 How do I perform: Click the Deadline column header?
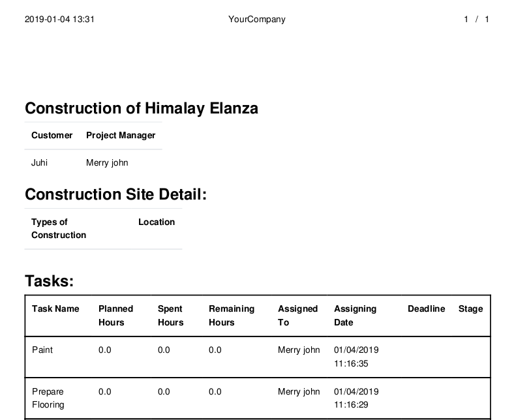click(426, 308)
